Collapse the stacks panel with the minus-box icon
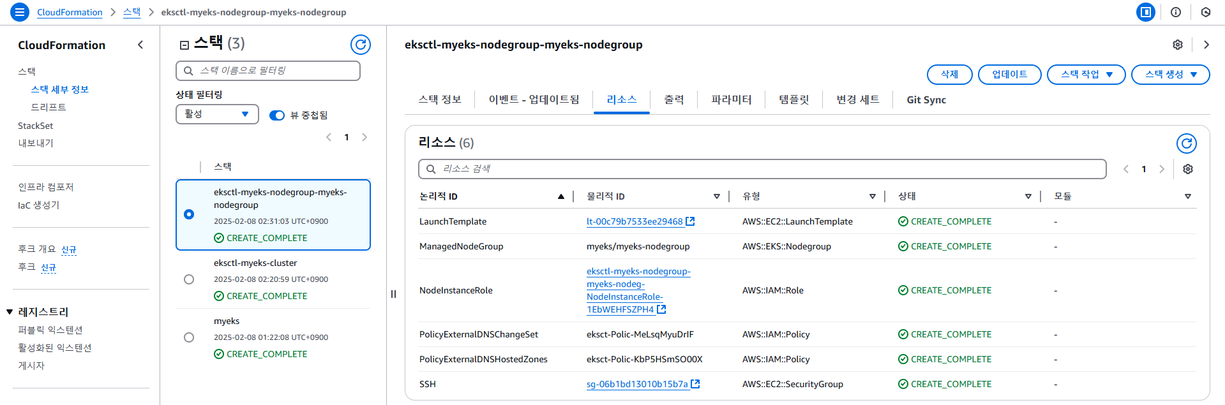The image size is (1225, 405). (184, 45)
